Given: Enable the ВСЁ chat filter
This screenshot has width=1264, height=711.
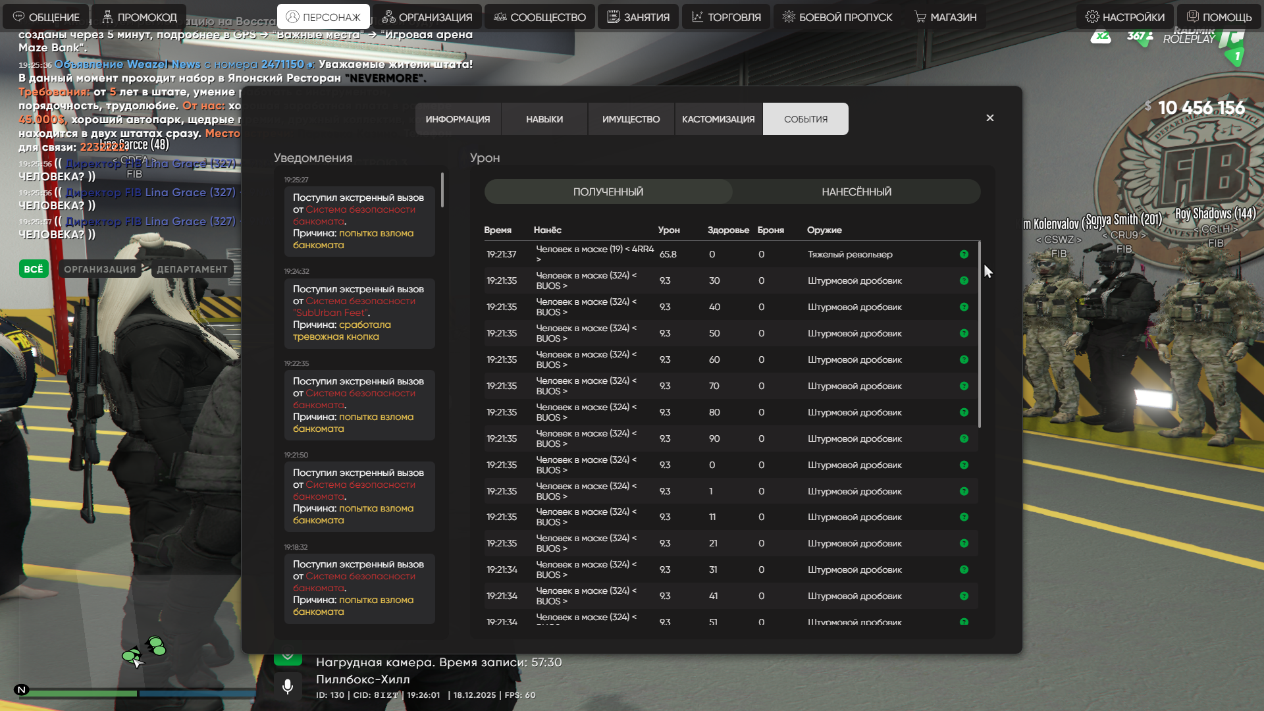Looking at the screenshot, I should [x=34, y=269].
